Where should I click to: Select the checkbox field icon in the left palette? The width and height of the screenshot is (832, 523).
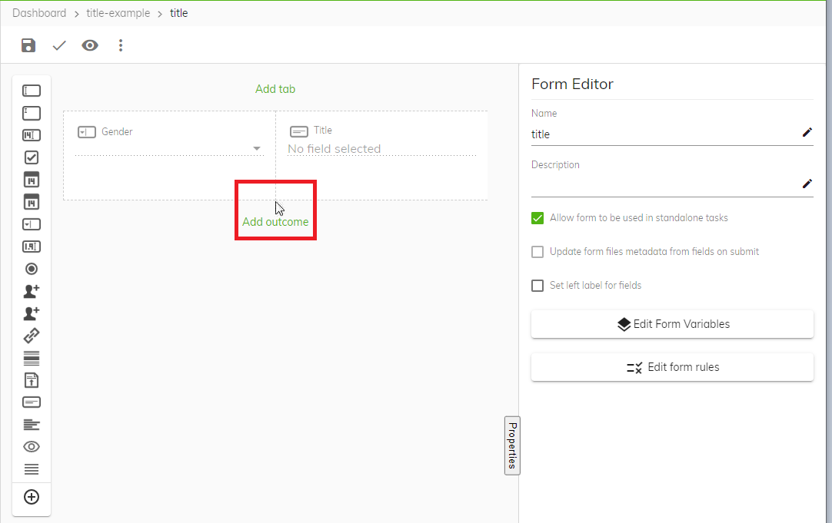click(32, 157)
